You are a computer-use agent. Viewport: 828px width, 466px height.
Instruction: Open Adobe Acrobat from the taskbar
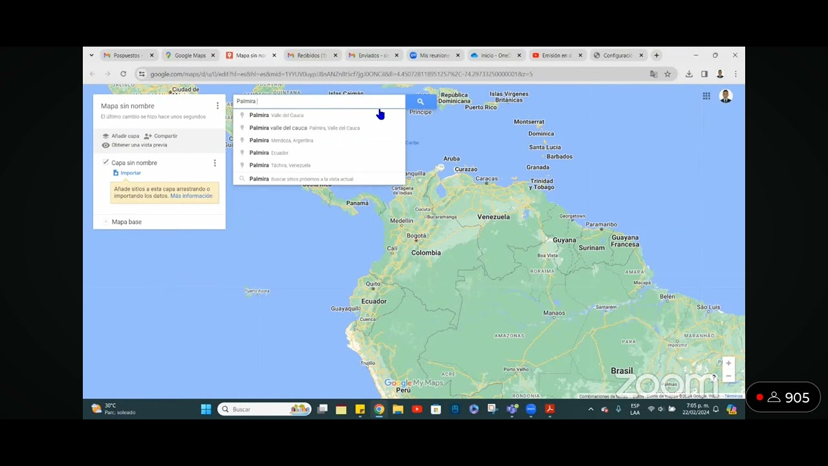[550, 409]
